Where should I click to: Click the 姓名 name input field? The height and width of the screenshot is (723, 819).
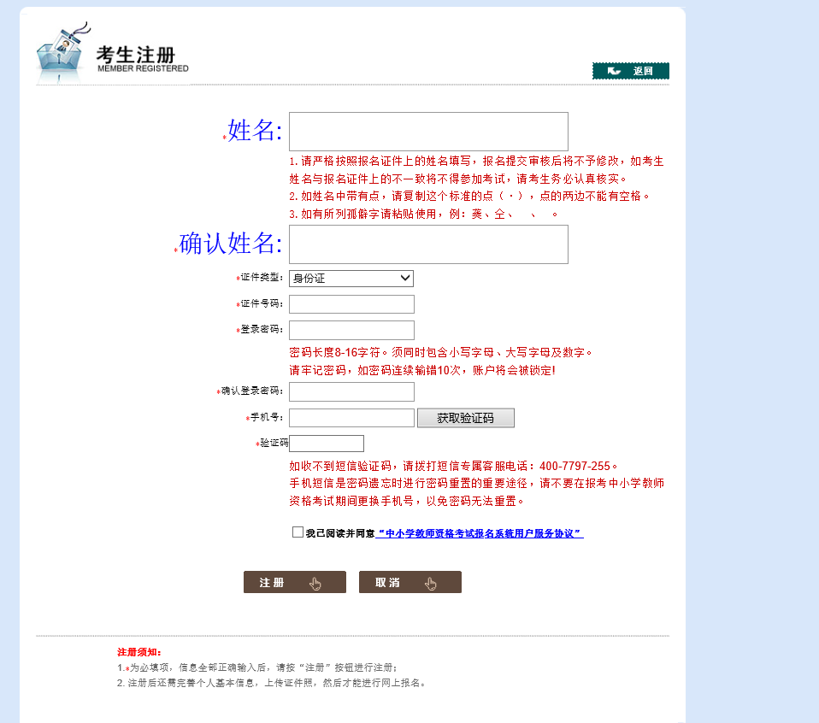(428, 132)
